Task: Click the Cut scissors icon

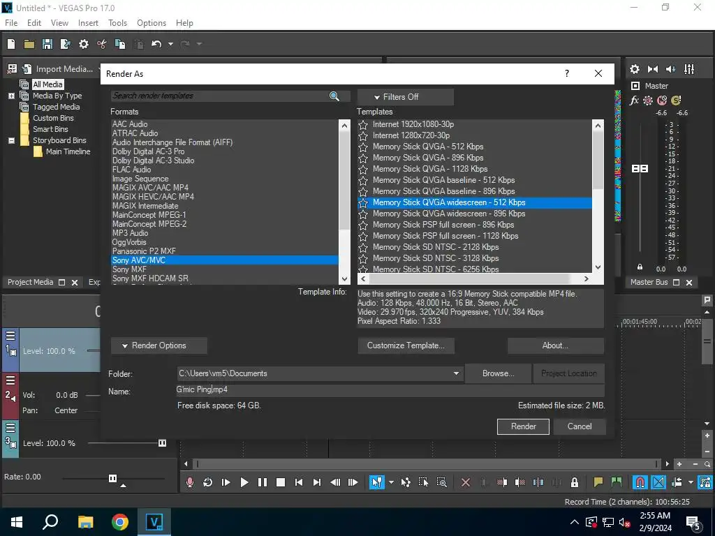Action: 102,44
